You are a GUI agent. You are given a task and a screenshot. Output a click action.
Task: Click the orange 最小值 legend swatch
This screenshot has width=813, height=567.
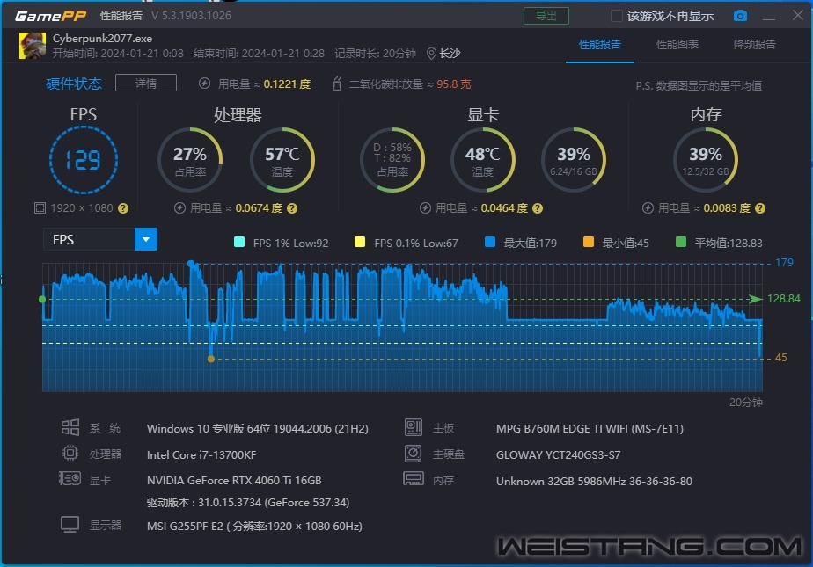pos(588,242)
